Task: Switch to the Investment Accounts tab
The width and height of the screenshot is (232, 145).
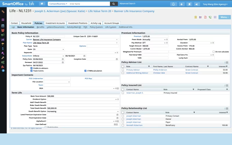Action: click(x=55, y=23)
